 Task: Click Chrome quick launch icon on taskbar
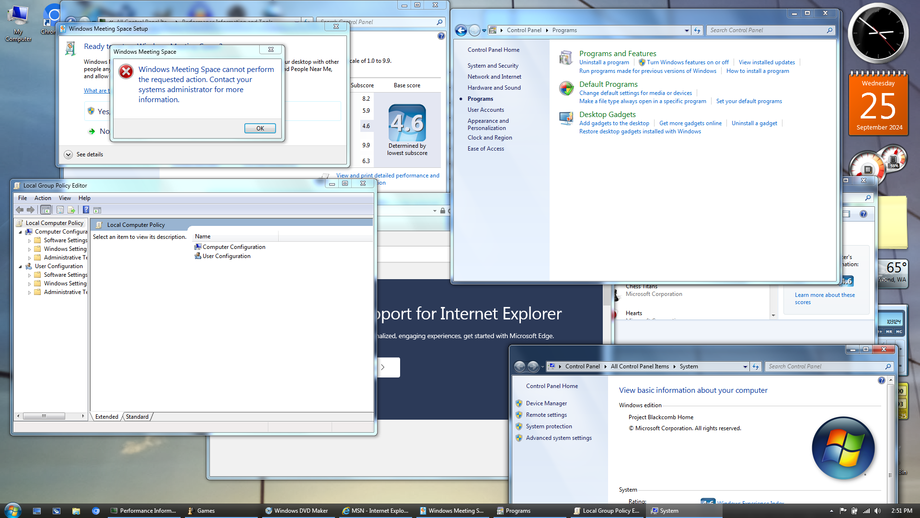96,511
